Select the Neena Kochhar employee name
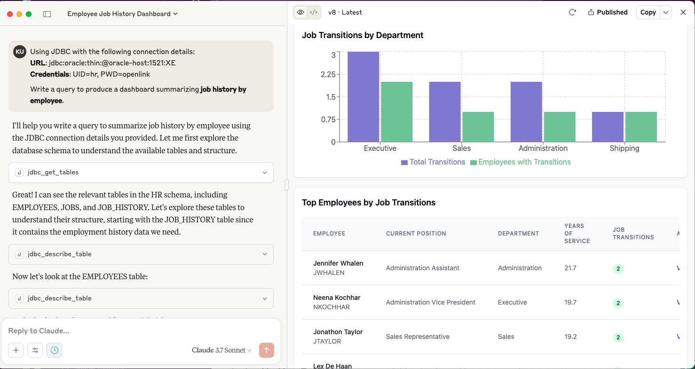 click(x=337, y=298)
